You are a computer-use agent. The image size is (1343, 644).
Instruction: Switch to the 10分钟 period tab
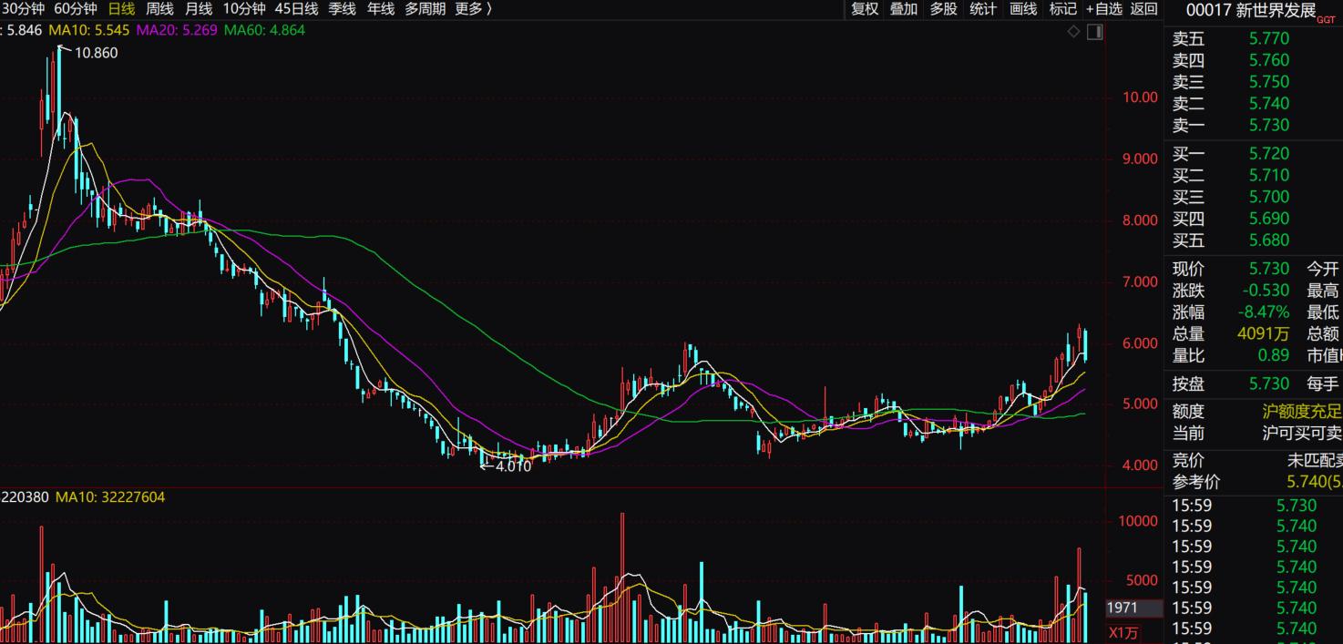tap(244, 9)
